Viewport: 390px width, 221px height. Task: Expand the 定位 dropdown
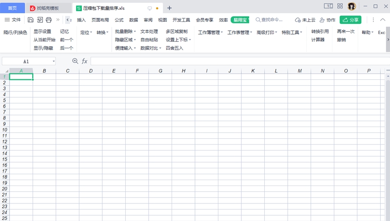86,32
